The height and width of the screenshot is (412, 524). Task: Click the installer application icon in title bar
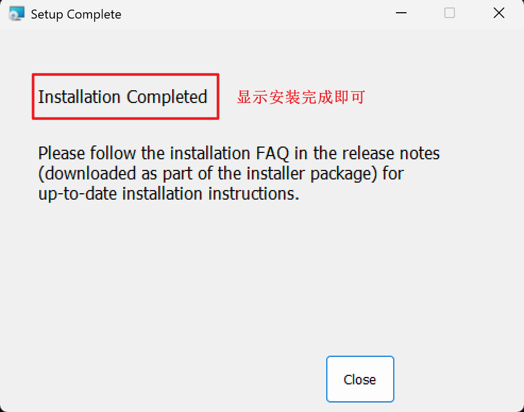[x=16, y=13]
